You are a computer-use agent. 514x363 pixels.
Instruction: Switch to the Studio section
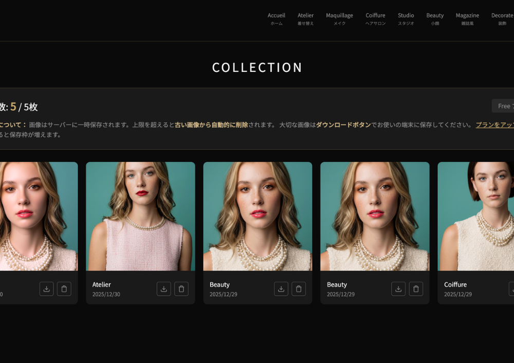pyautogui.click(x=406, y=18)
